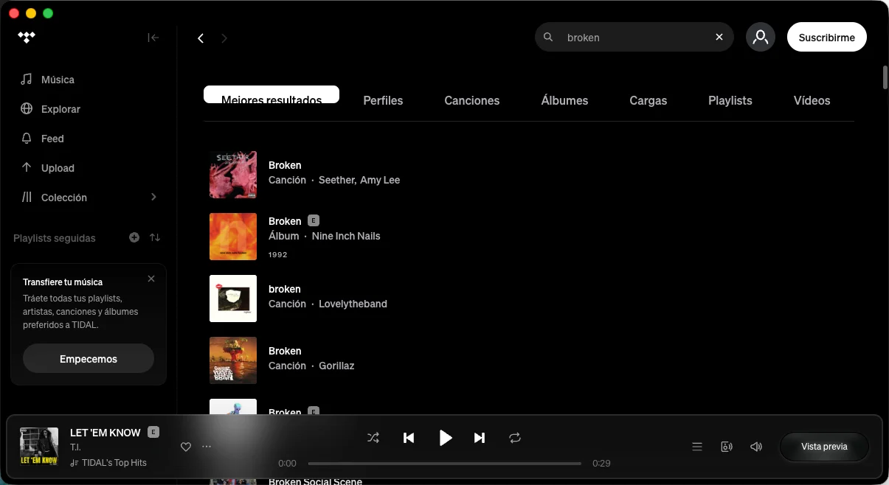
Task: Add a new followed playlist with plus icon
Action: [x=134, y=237]
